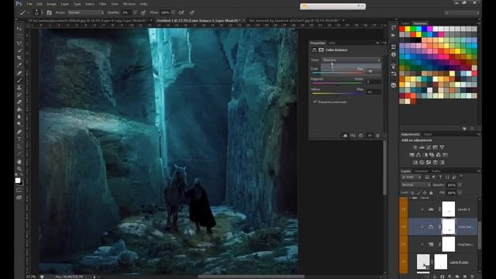
Task: Select the Clone Stamp tool
Action: coord(19,88)
